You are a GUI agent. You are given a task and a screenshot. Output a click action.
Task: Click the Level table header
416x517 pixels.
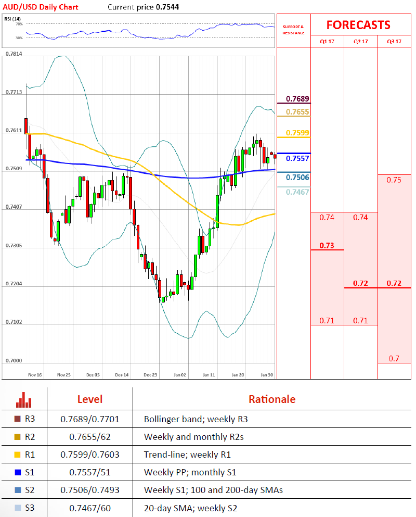(90, 399)
